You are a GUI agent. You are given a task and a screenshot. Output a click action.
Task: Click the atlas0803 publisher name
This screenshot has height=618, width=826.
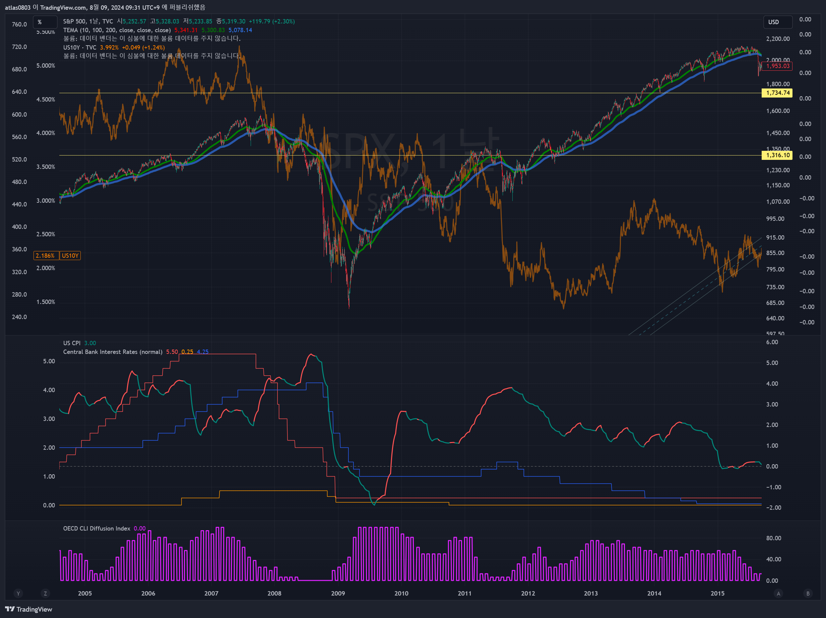coord(17,7)
